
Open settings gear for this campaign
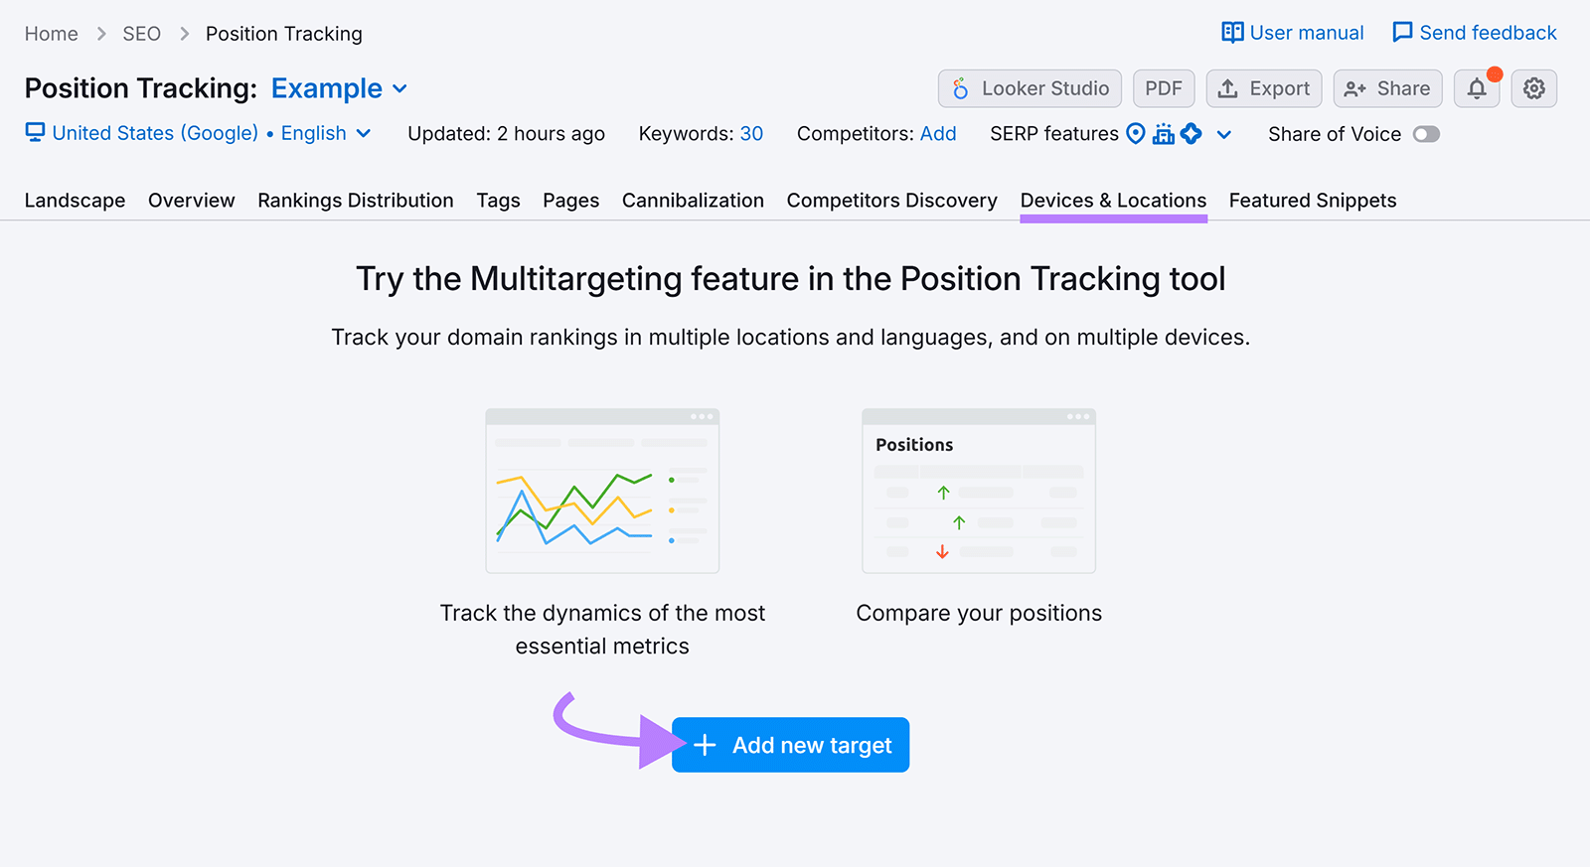(x=1534, y=89)
